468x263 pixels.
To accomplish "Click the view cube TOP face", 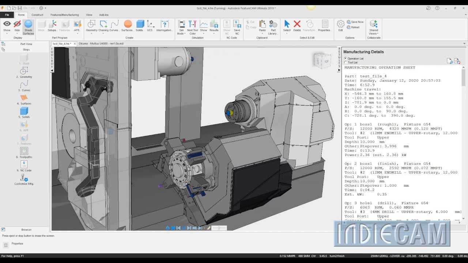I will [327, 62].
